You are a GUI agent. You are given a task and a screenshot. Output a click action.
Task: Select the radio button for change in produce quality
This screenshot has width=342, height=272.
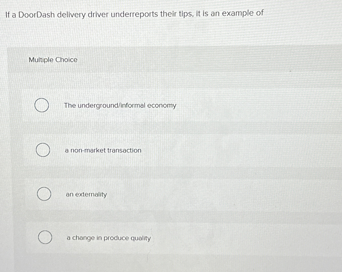click(x=45, y=237)
